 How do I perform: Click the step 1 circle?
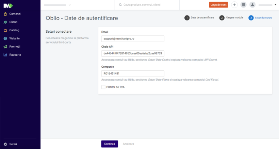coord(187,18)
